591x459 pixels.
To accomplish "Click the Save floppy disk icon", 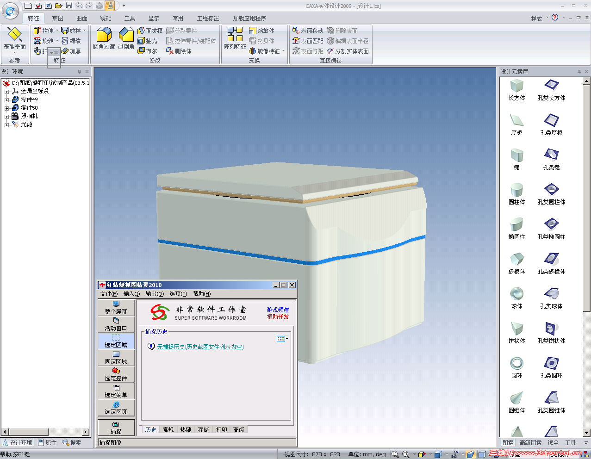I will [68, 6].
